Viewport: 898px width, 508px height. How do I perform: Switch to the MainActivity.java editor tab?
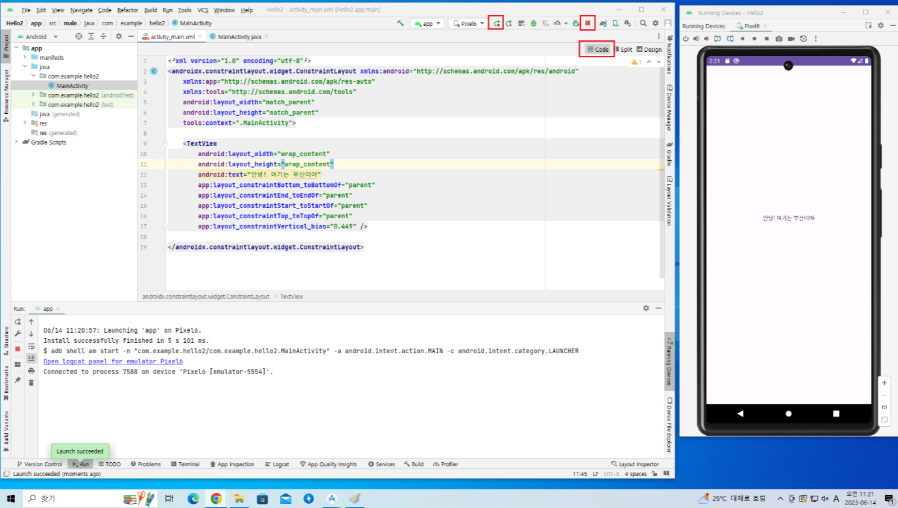(x=239, y=37)
